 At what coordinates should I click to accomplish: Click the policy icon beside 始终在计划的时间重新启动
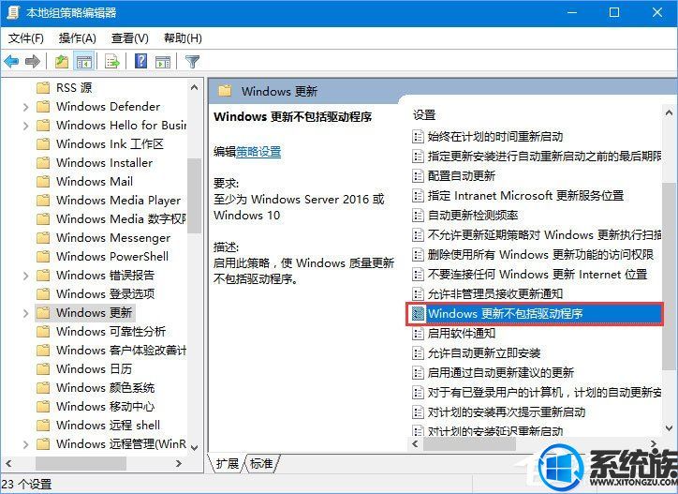(418, 137)
